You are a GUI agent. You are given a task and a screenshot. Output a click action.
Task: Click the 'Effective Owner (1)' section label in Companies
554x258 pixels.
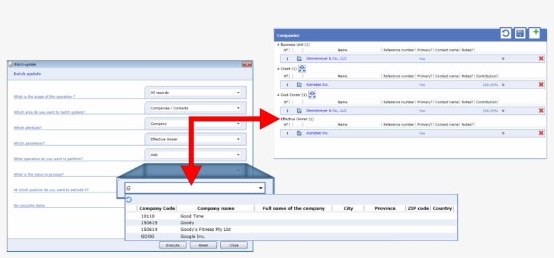pos(297,119)
